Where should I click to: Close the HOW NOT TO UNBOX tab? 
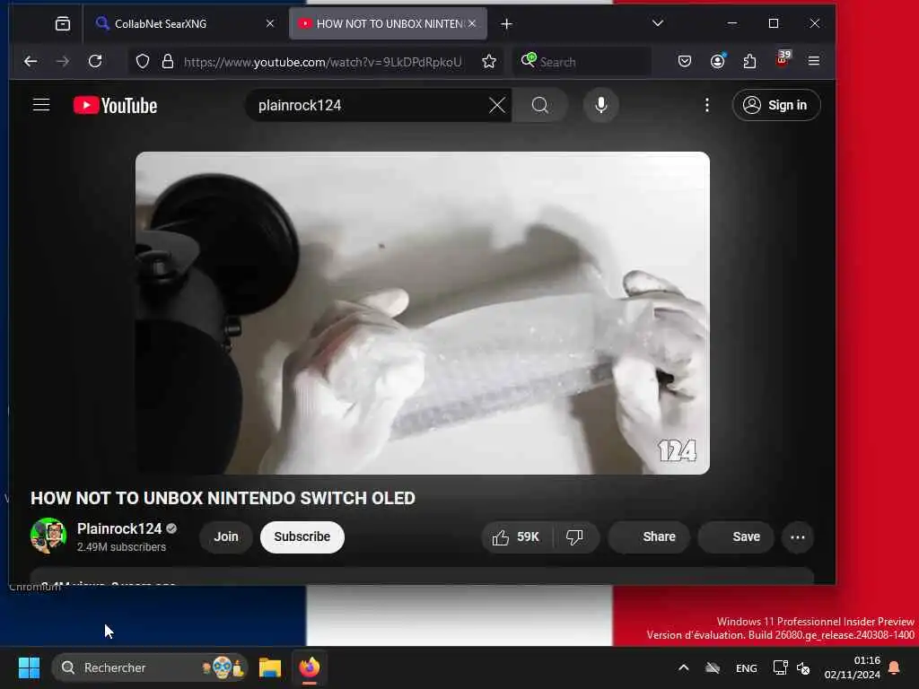click(x=472, y=23)
